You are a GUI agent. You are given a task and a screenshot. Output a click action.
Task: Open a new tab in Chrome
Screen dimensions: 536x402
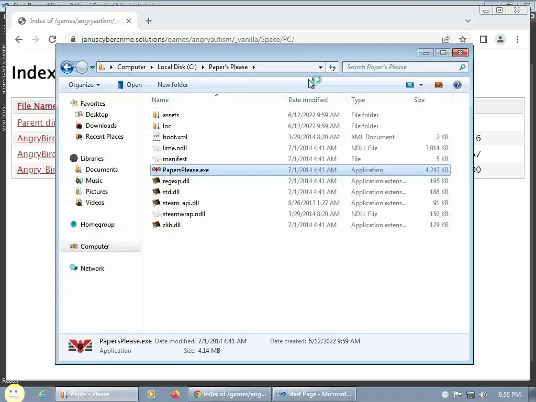[148, 21]
